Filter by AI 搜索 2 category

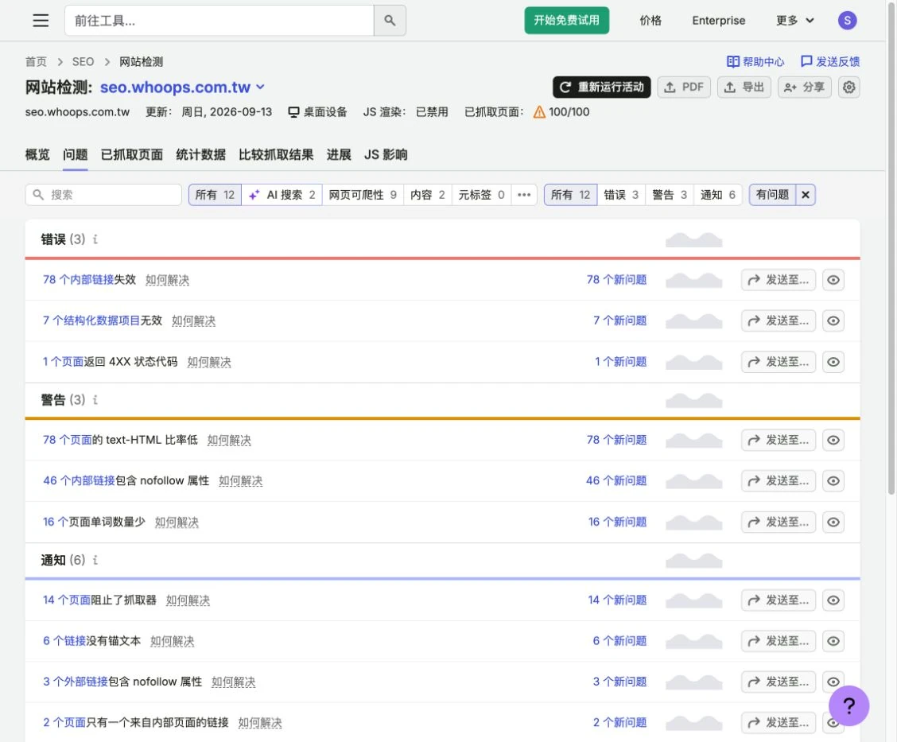pos(282,195)
